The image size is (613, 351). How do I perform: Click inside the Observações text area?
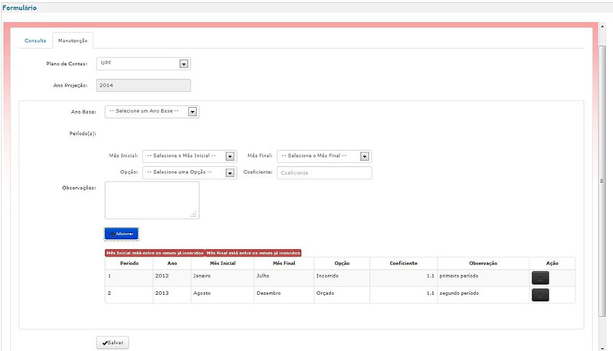[152, 200]
